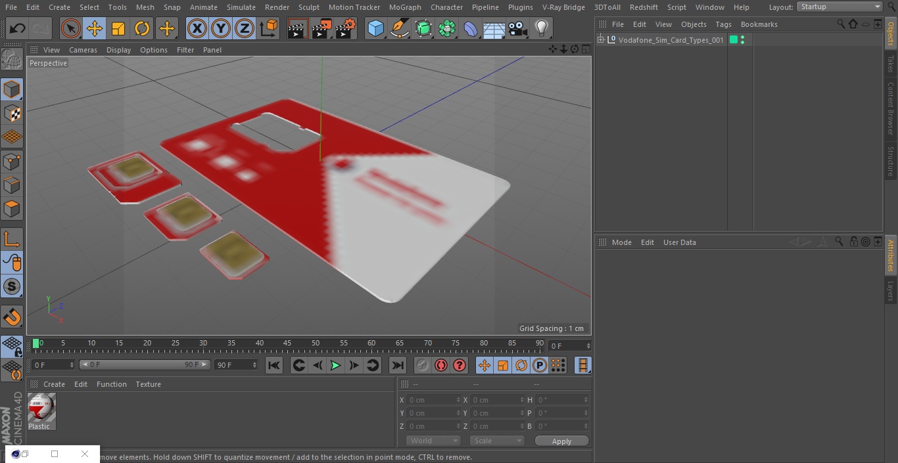Open the Content Browser side tab
The width and height of the screenshot is (898, 463).
click(x=891, y=108)
